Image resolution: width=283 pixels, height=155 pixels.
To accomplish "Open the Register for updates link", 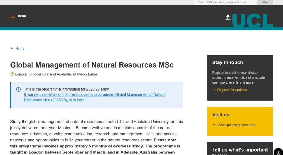I will click(232, 90).
